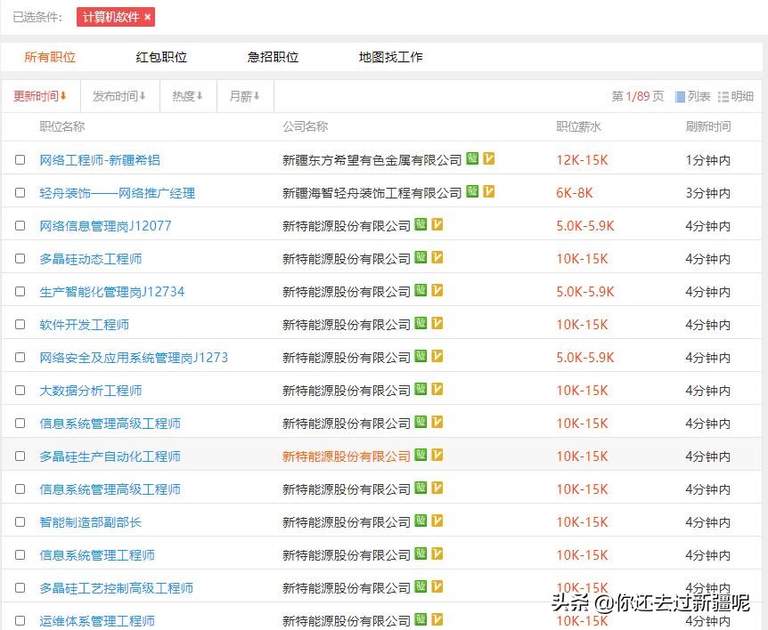Click the green badge in the 网络信息管理岗J12077 row
768x630 pixels.
420,225
